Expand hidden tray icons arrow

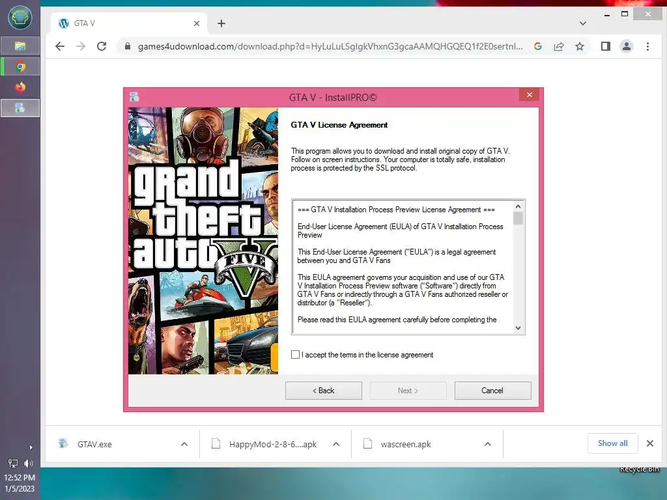pyautogui.click(x=31, y=447)
